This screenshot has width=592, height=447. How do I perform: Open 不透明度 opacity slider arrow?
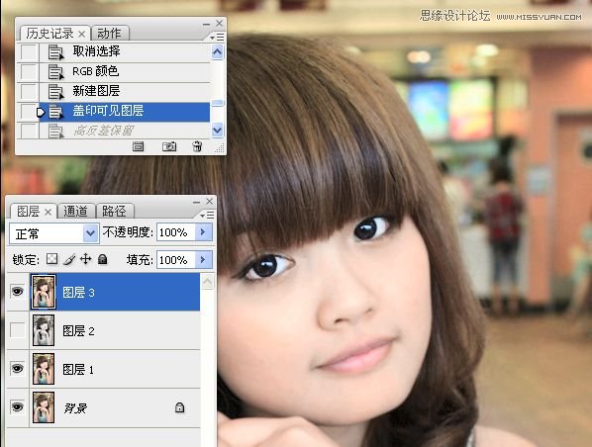204,232
